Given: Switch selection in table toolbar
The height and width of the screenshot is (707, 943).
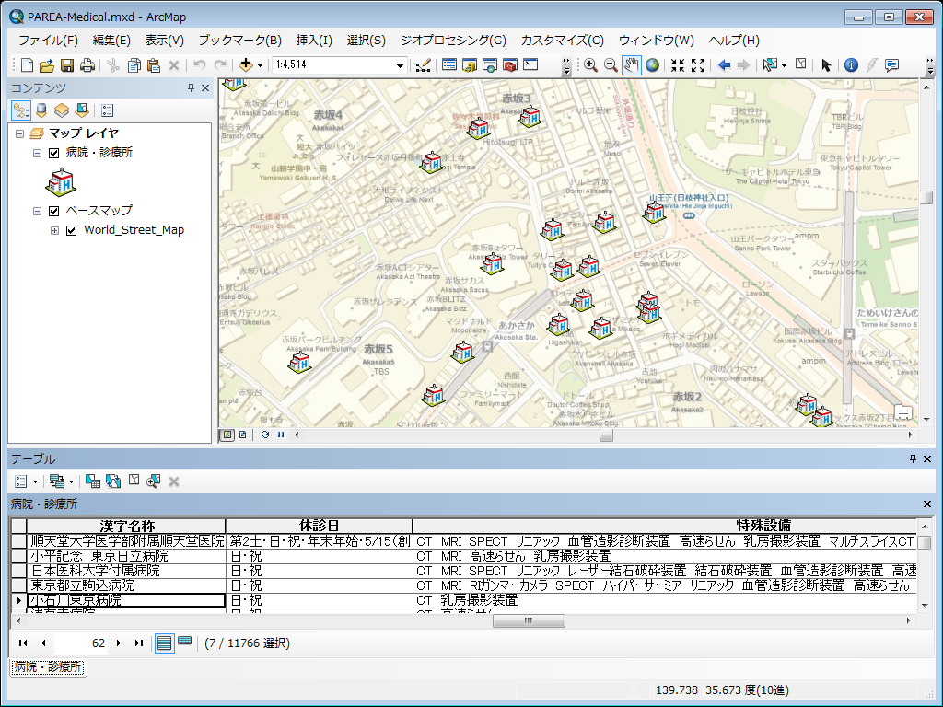Looking at the screenshot, I should (x=113, y=481).
